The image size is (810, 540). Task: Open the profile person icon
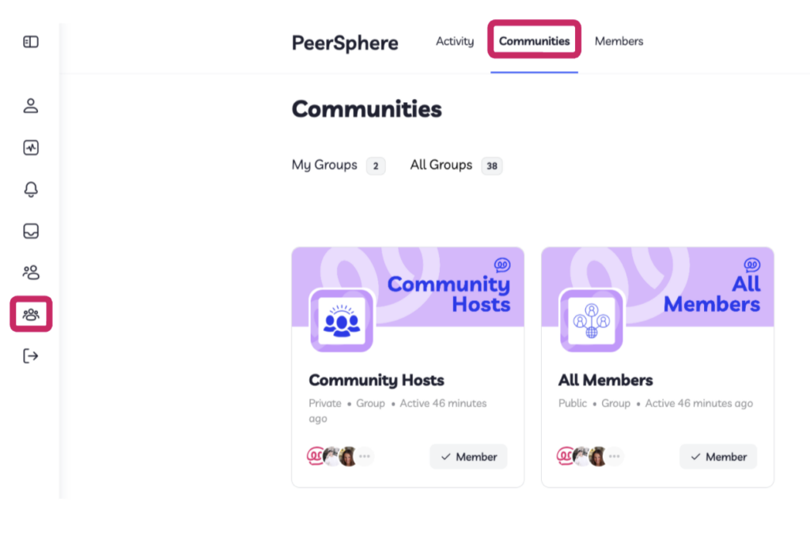point(31,105)
